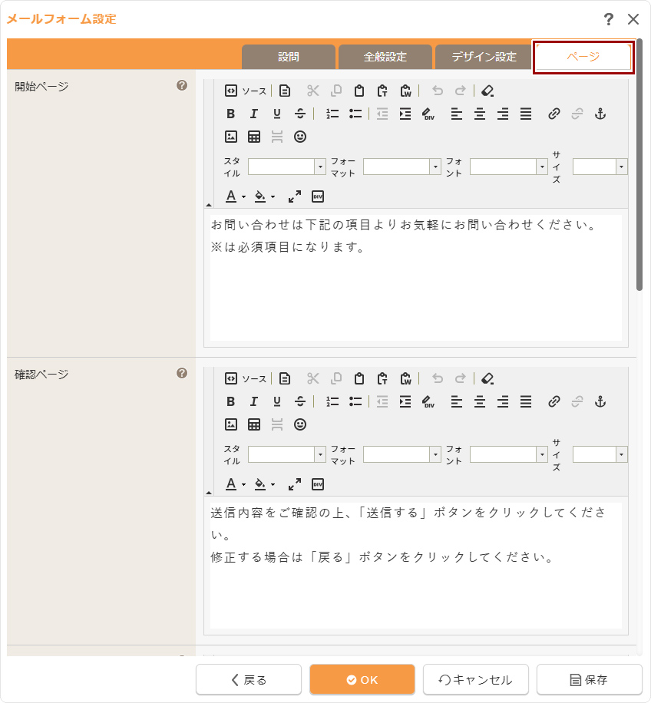
Task: Click the link icon in the 開始ページ editor
Action: click(554, 114)
